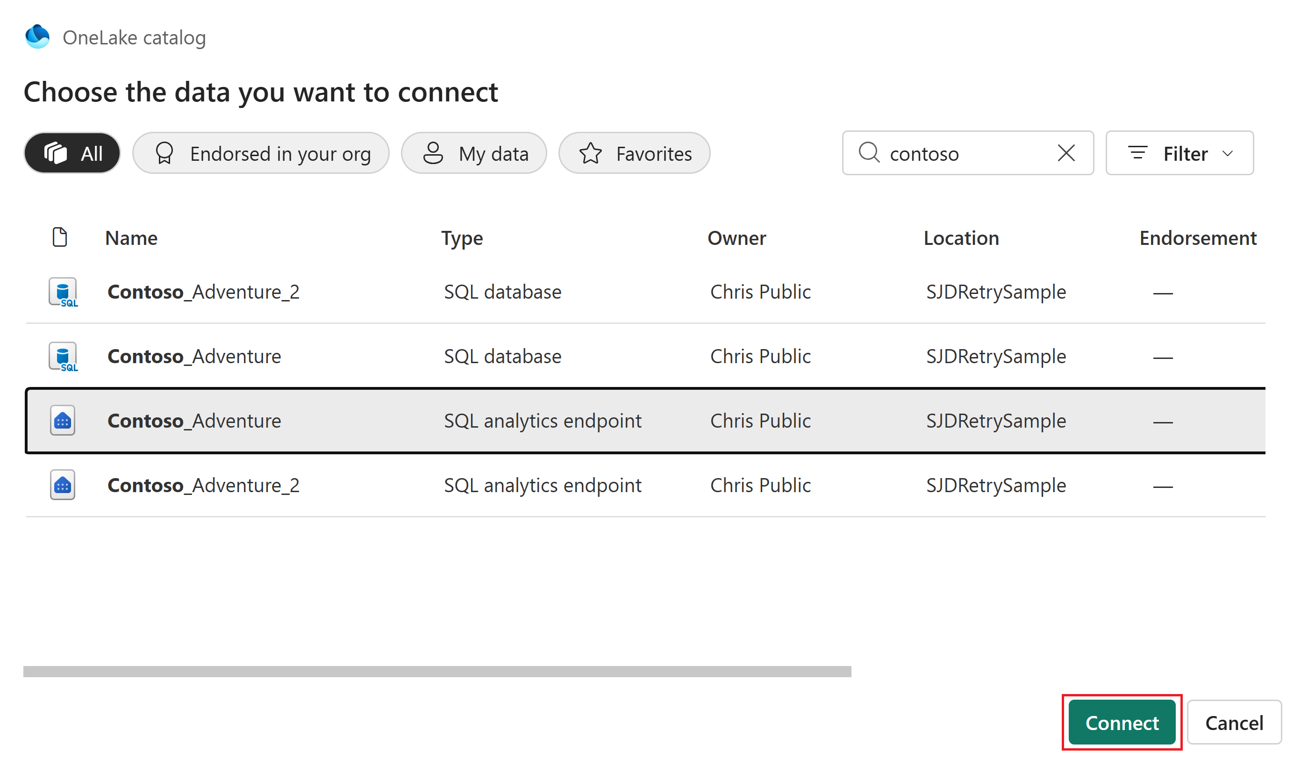Click the SQL analytics endpoint icon for Contoso_Adventure
The image size is (1294, 759).
(x=63, y=421)
